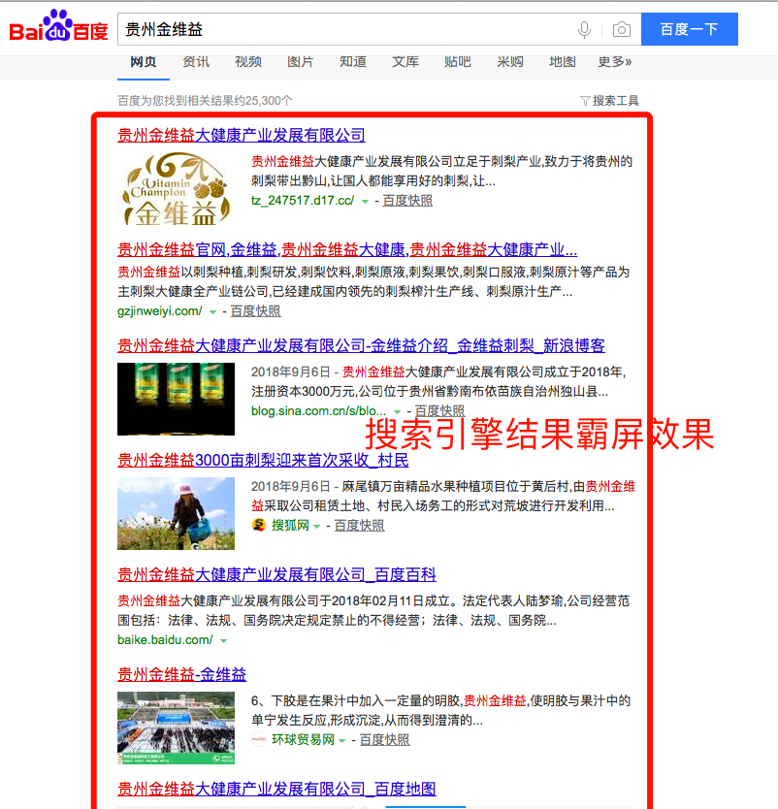This screenshot has width=778, height=809.
Task: Open 百度快照 for gzjinweiyi.com result
Action: point(255,311)
